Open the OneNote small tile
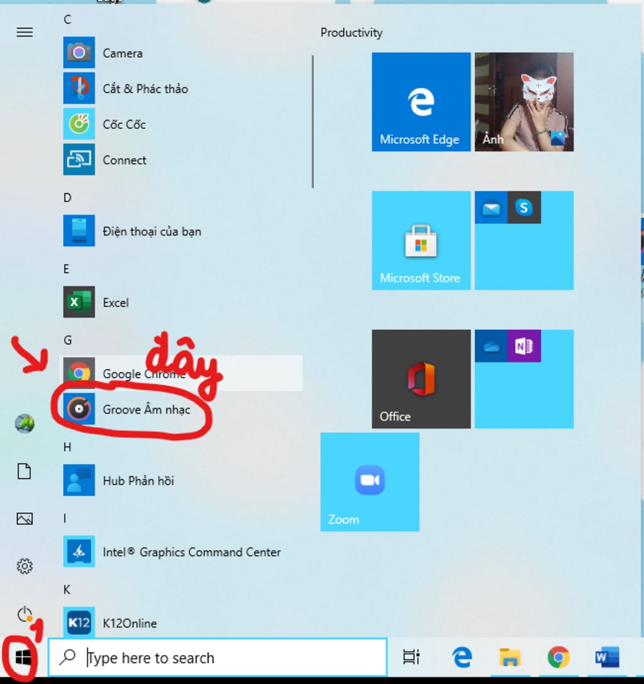This screenshot has height=684, width=644. (524, 346)
